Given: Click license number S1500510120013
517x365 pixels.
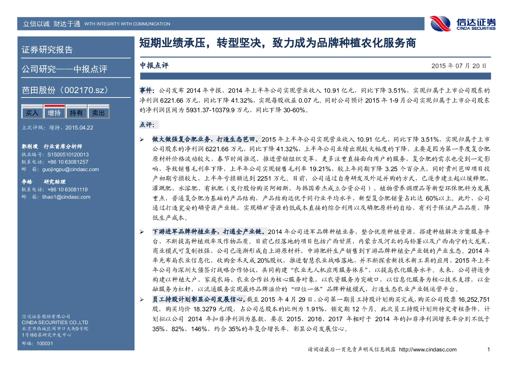Looking at the screenshot, I should click(68, 155).
